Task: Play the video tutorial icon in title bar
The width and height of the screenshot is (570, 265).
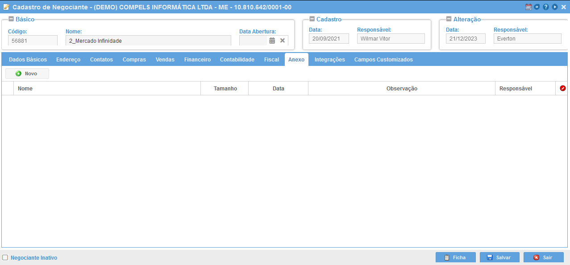Action: click(555, 7)
